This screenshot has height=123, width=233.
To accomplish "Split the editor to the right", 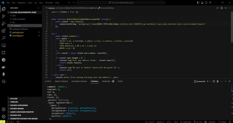I will click(222, 8).
